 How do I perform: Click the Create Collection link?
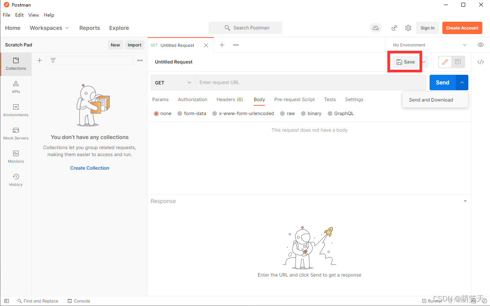pyautogui.click(x=89, y=168)
